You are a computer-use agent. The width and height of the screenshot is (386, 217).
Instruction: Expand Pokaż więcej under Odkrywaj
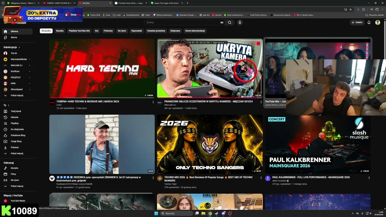tap(17, 186)
